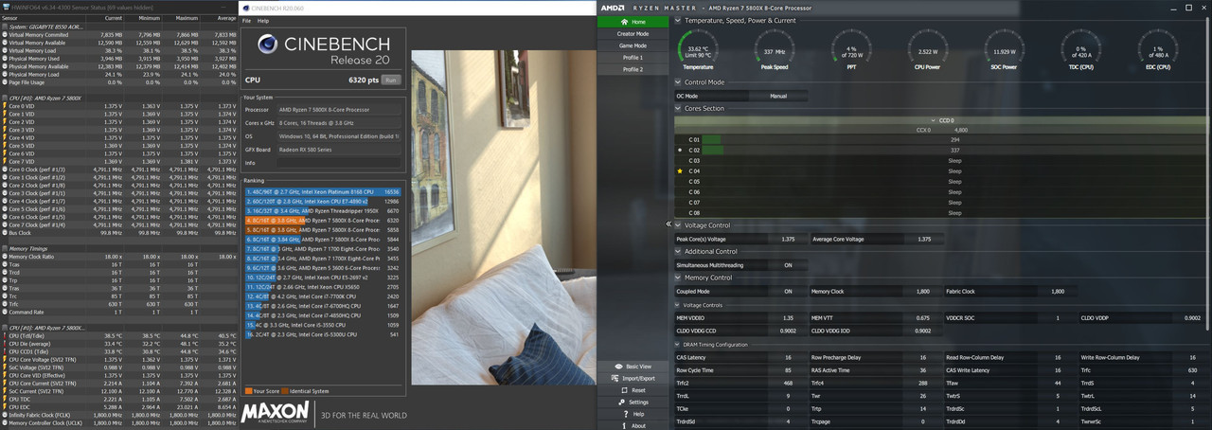Collapse the Memory Control section
The image size is (1212, 430).
[678, 278]
